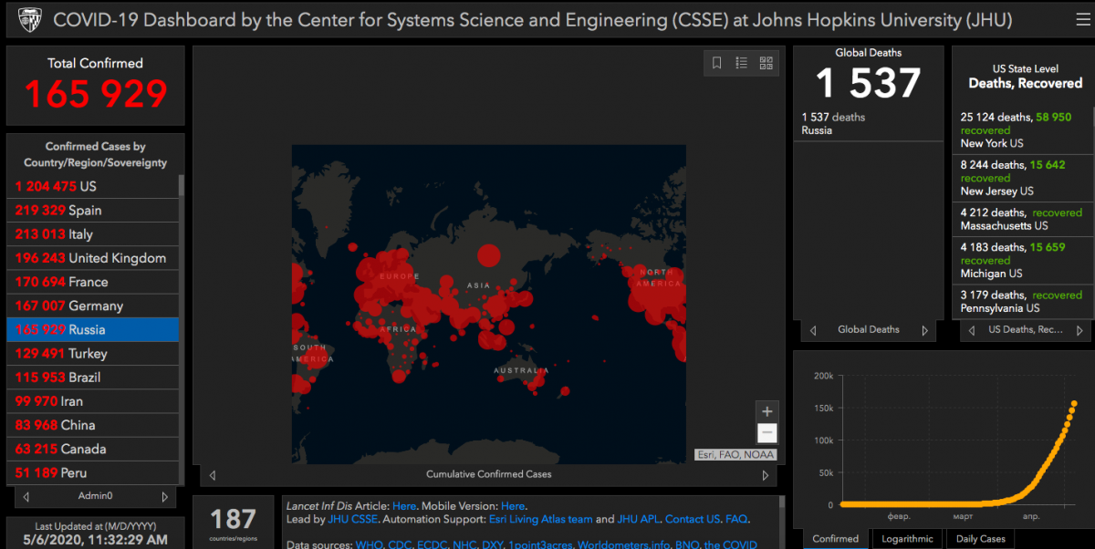The height and width of the screenshot is (549, 1095).
Task: Select US in the country list
Action: point(93,186)
